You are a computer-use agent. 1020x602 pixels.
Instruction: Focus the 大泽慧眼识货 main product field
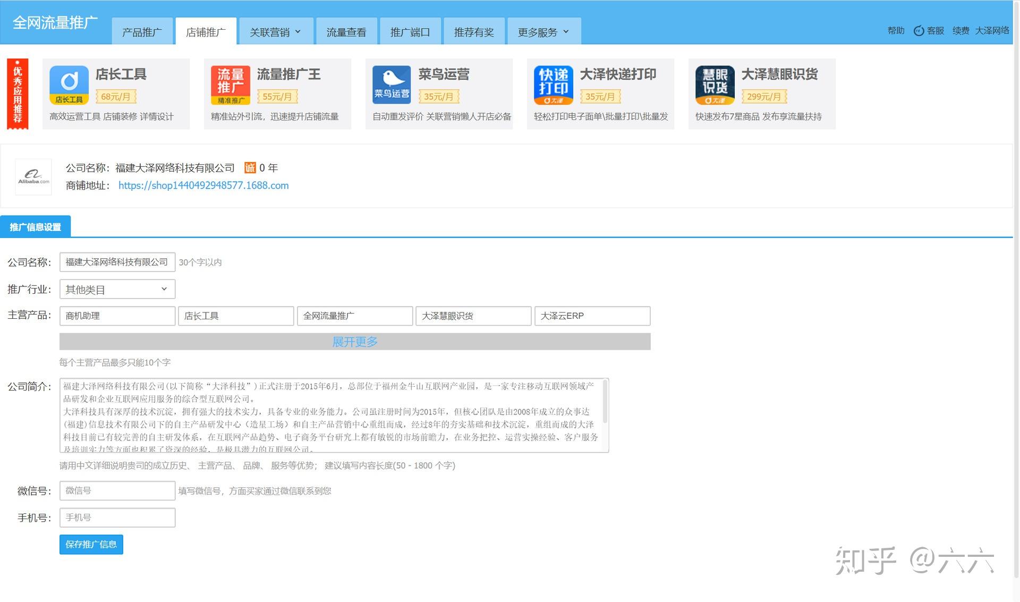473,316
